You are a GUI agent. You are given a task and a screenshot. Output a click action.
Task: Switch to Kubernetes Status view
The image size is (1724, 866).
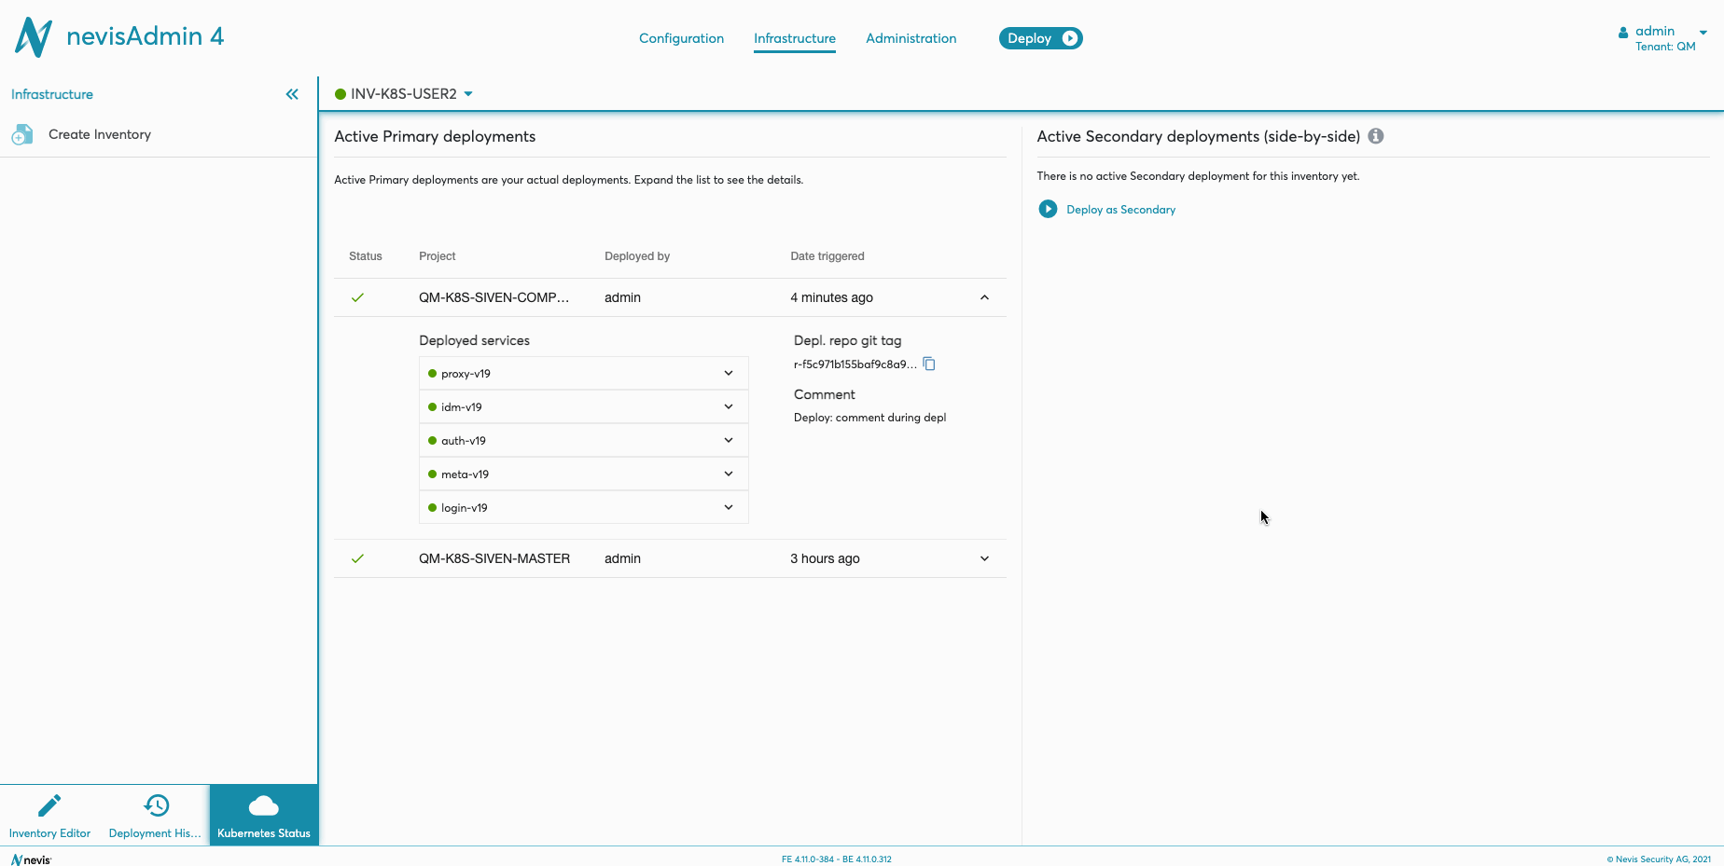pos(264,816)
